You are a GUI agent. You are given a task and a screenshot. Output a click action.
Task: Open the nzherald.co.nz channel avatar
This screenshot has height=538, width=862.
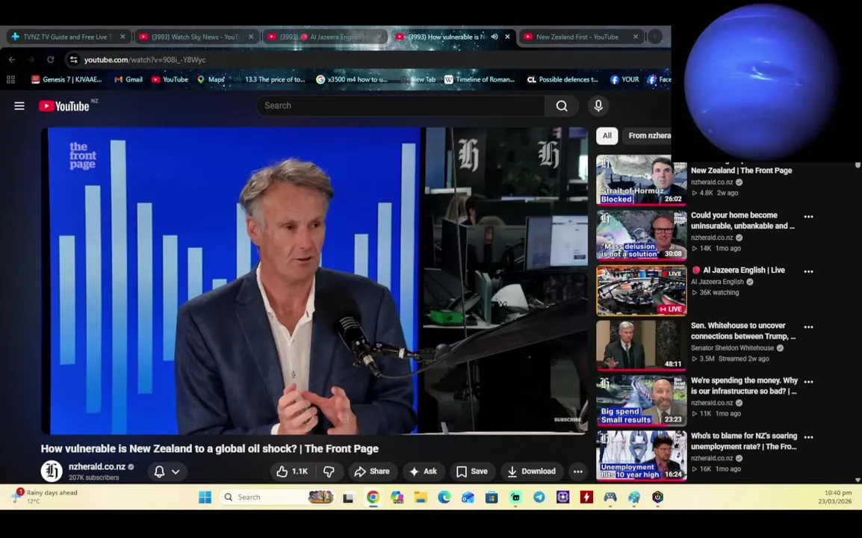click(x=52, y=471)
